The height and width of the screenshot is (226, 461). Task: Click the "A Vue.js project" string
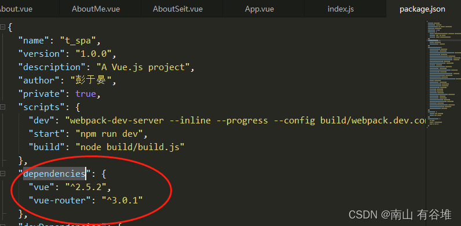(144, 67)
